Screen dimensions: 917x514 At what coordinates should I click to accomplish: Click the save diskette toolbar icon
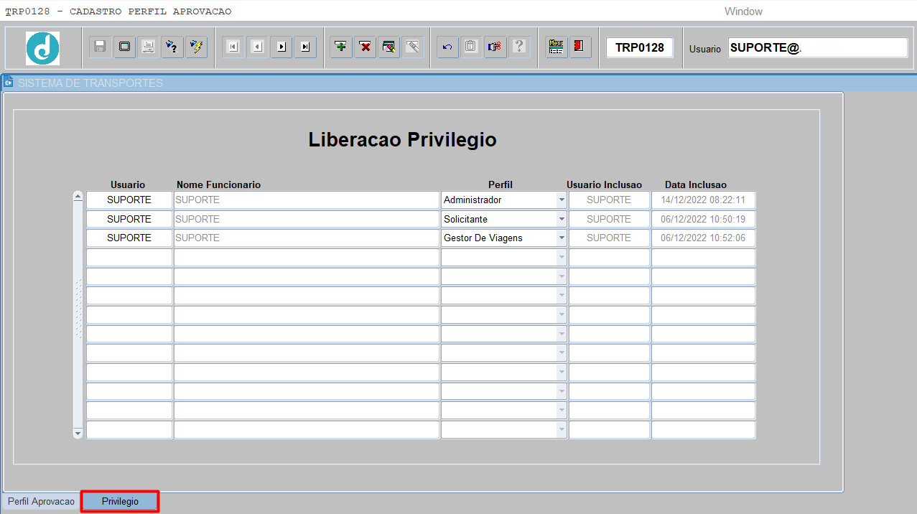101,47
